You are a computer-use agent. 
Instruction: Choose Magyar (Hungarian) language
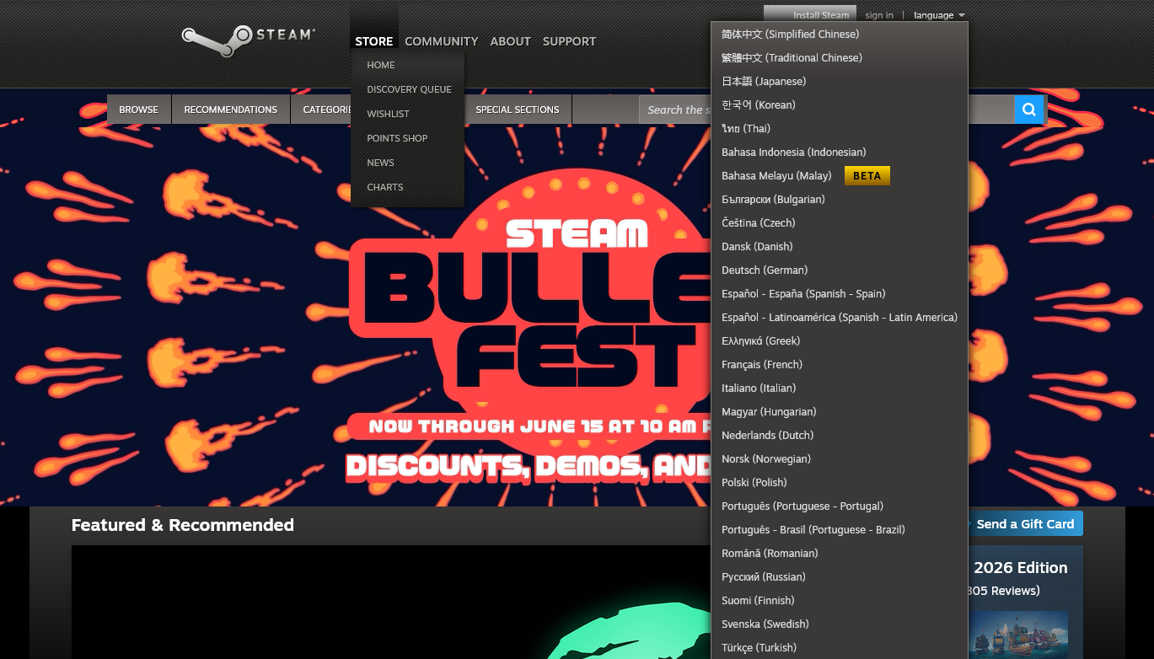[840, 412]
